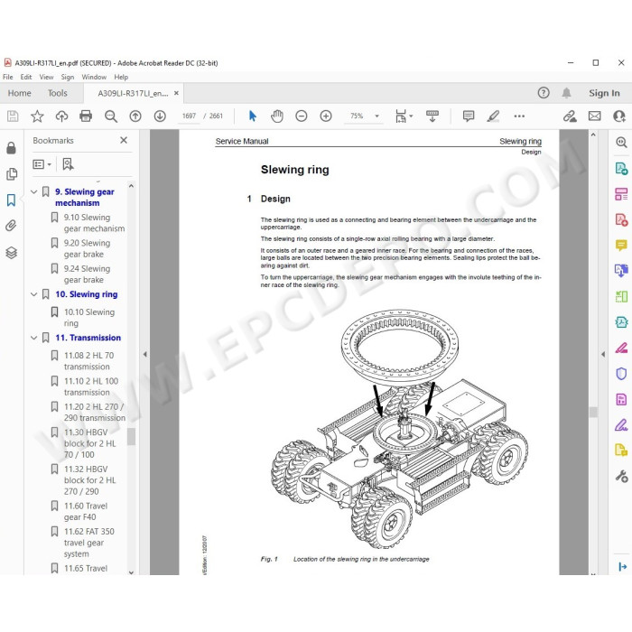
Task: Expand the right tools pane arrow
Action: [x=603, y=354]
